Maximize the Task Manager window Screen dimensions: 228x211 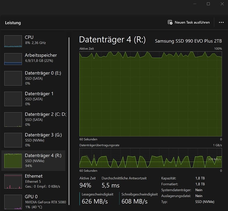[208, 4]
